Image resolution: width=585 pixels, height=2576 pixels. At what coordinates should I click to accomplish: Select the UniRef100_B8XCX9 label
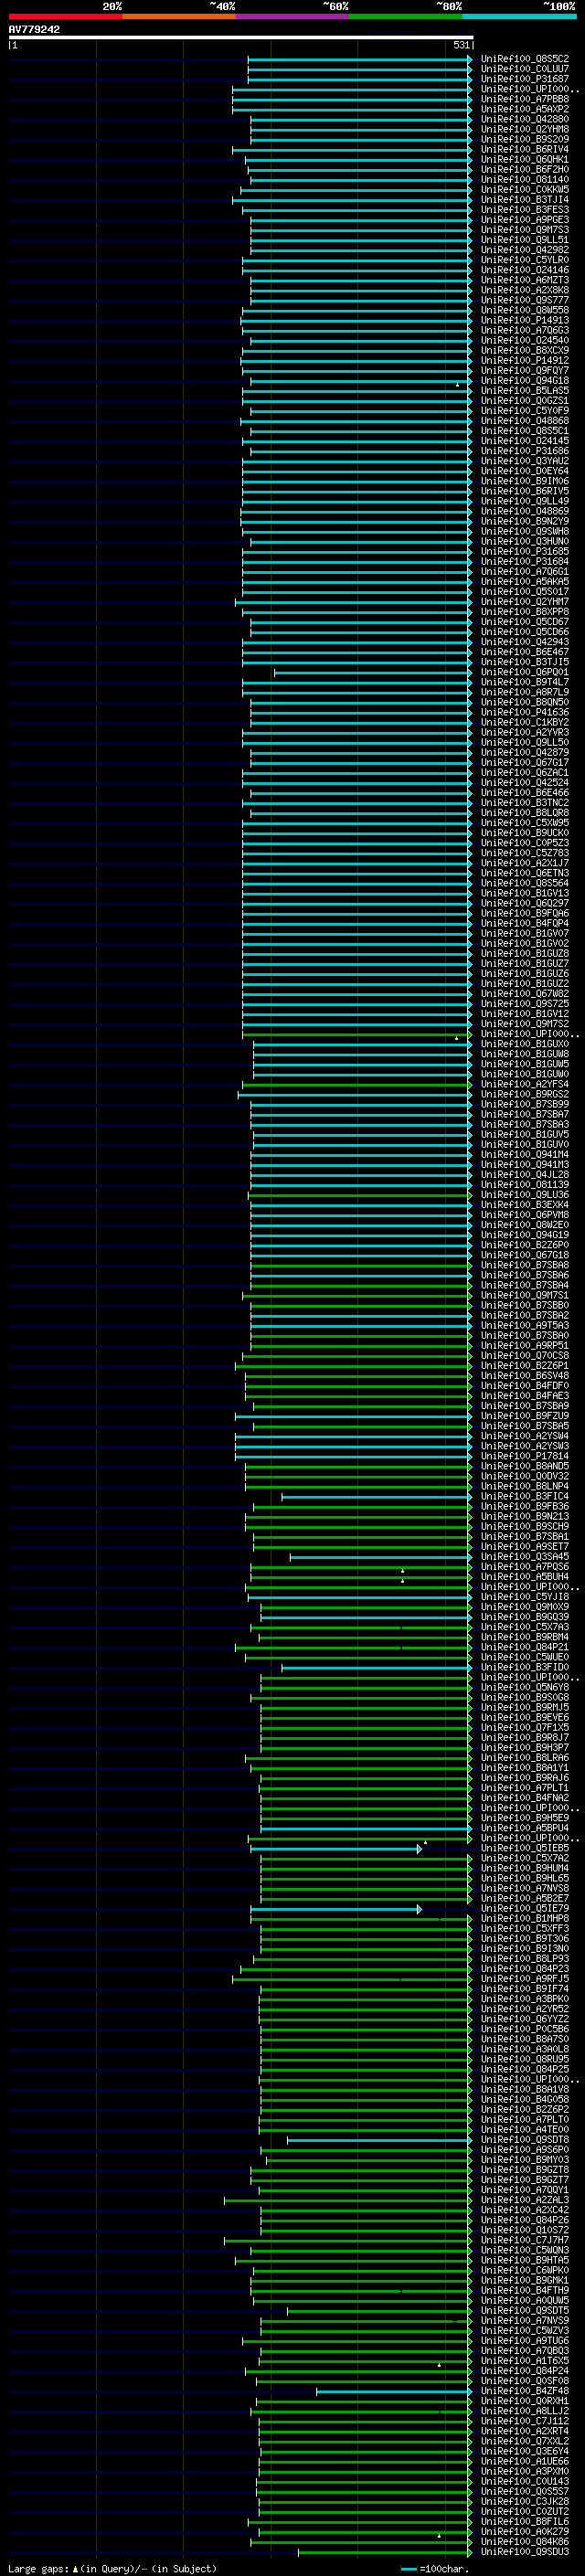[x=525, y=350]
